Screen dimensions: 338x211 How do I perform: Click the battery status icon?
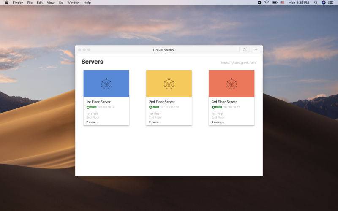tap(275, 3)
